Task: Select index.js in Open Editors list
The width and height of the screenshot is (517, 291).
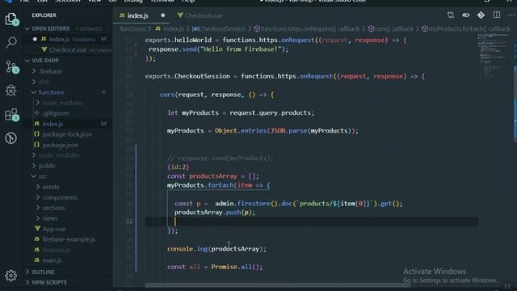Action: (68, 40)
